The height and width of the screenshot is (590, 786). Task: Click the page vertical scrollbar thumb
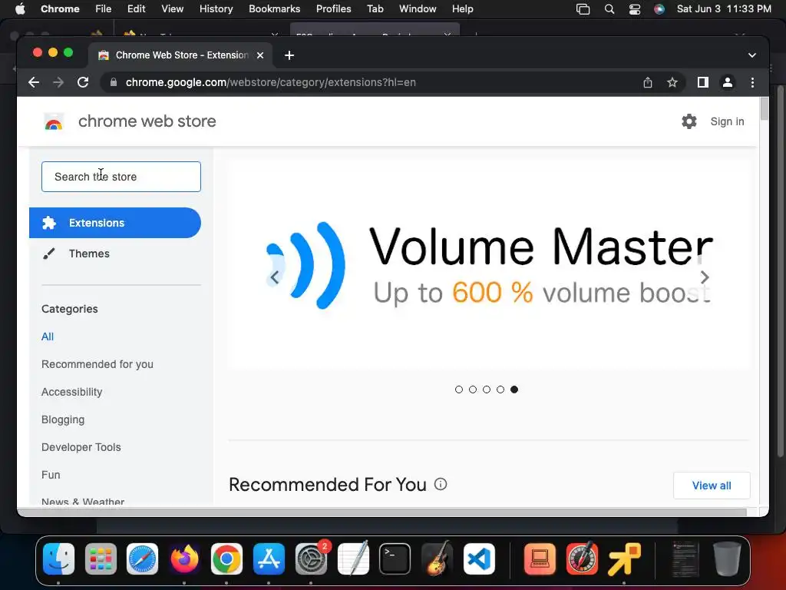pyautogui.click(x=764, y=109)
